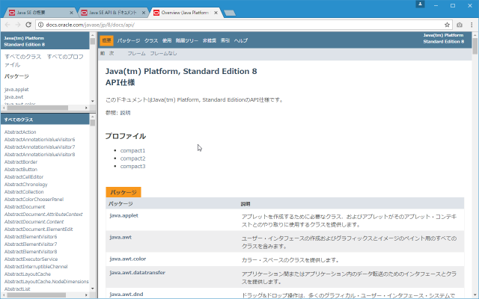Select クラス in the navigation bar
This screenshot has width=479, height=299.
151,40
